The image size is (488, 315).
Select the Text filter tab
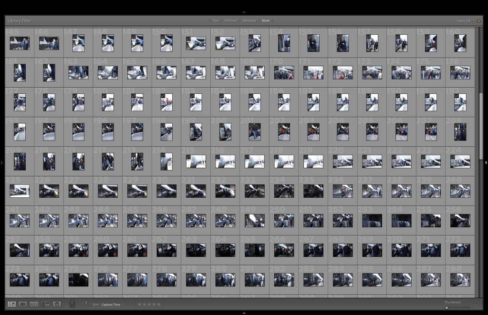pos(216,21)
